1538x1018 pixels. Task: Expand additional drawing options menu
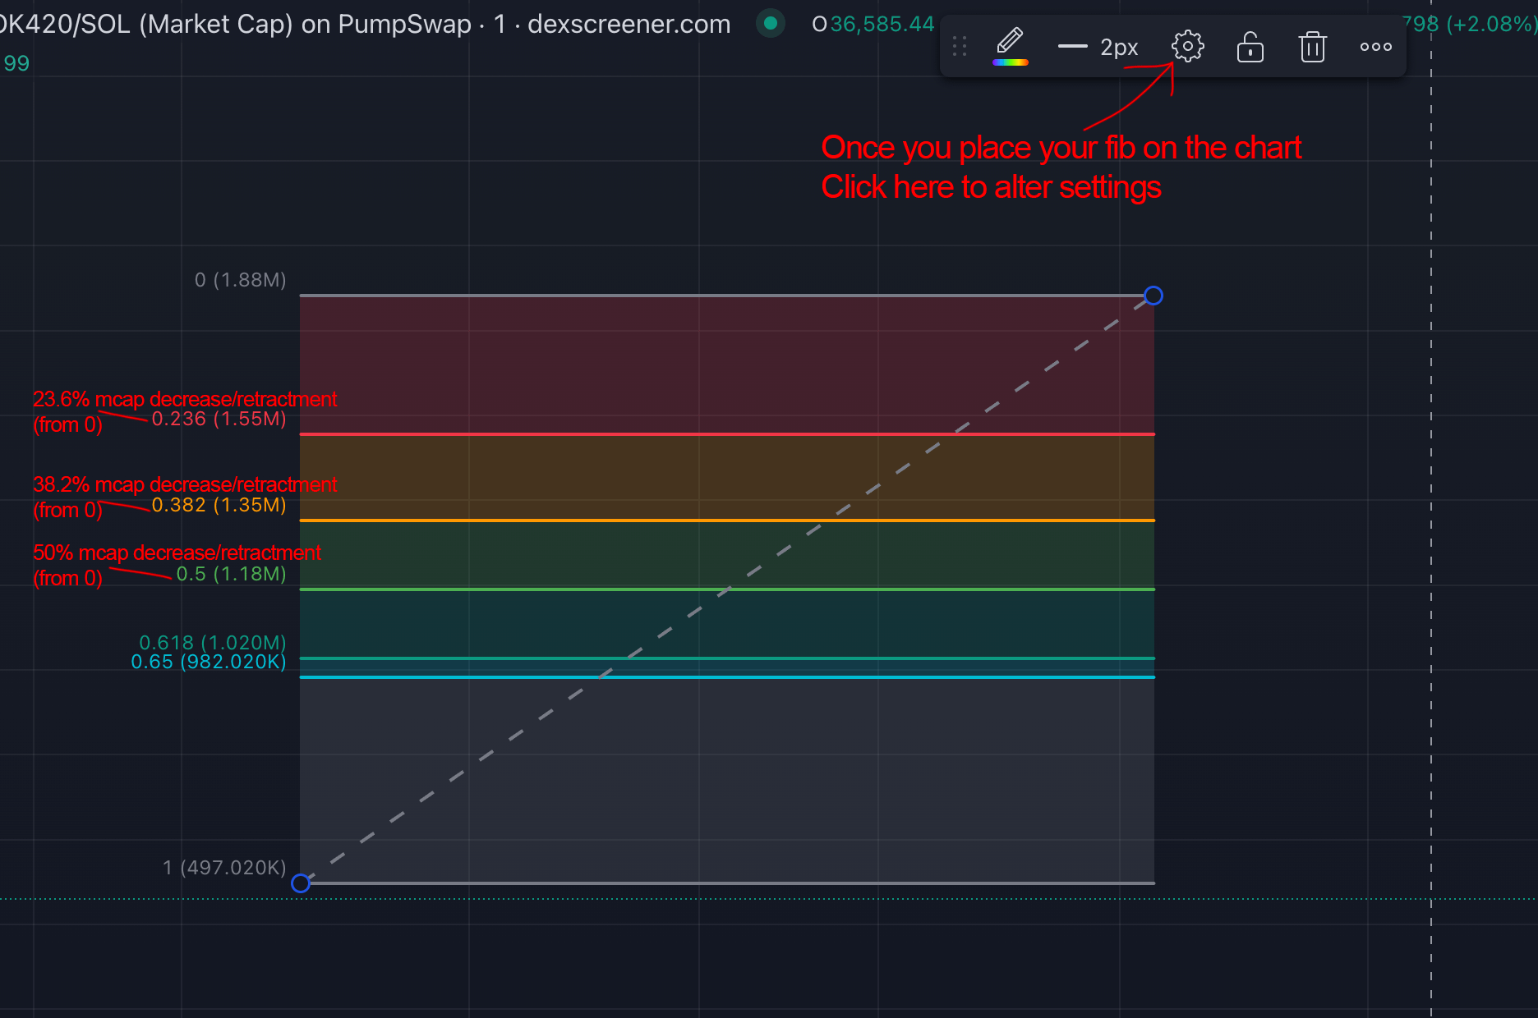click(1375, 47)
